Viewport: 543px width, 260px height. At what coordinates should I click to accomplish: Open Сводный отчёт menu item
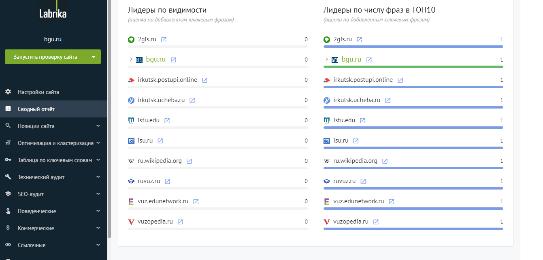tap(53, 109)
